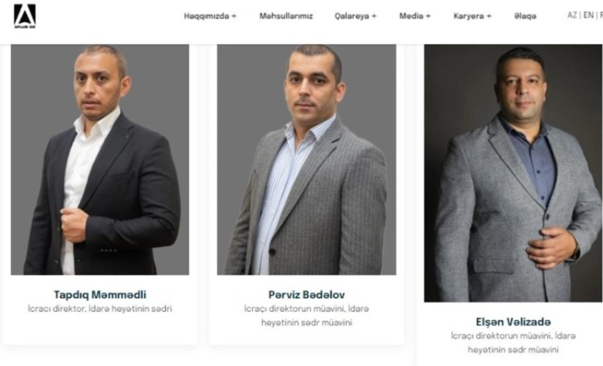
Task: Expand the Media dropdown menu
Action: coord(415,16)
